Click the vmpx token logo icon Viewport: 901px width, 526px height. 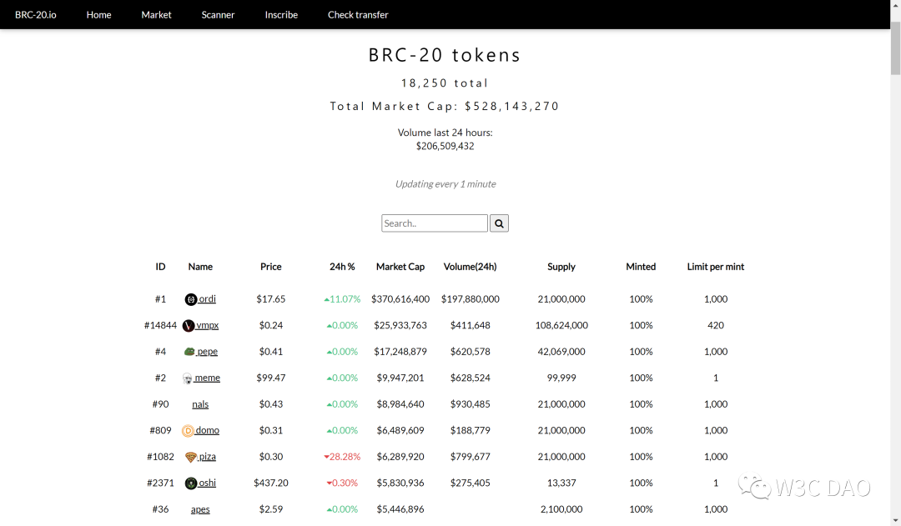coord(189,326)
